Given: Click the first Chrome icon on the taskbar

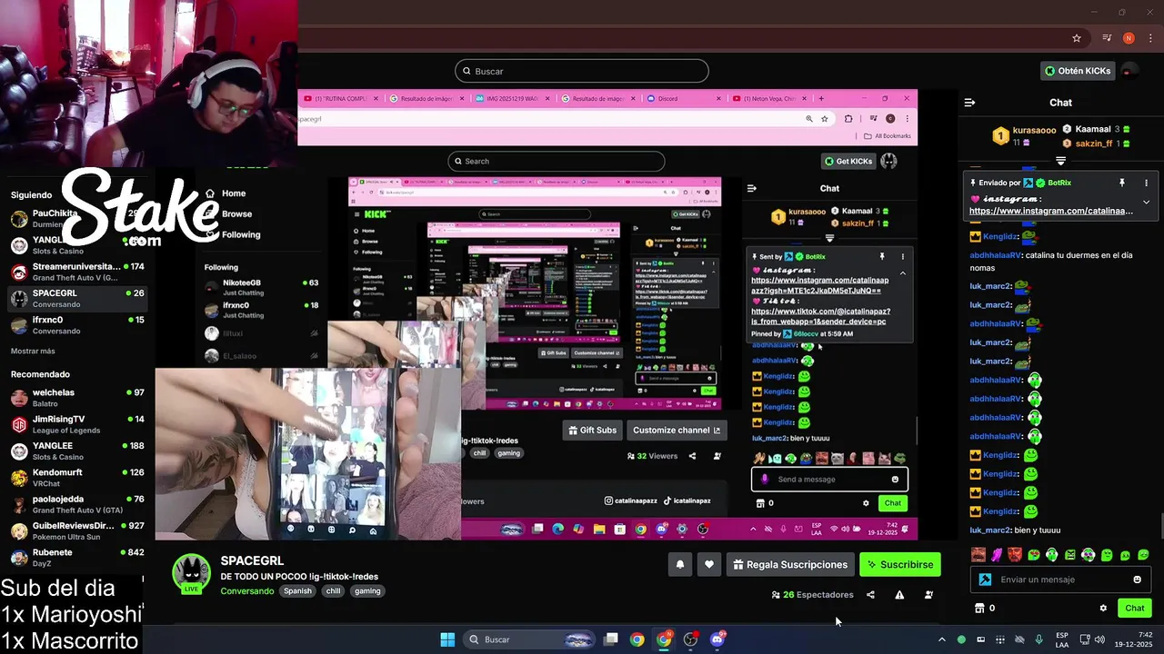Looking at the screenshot, I should point(637,639).
